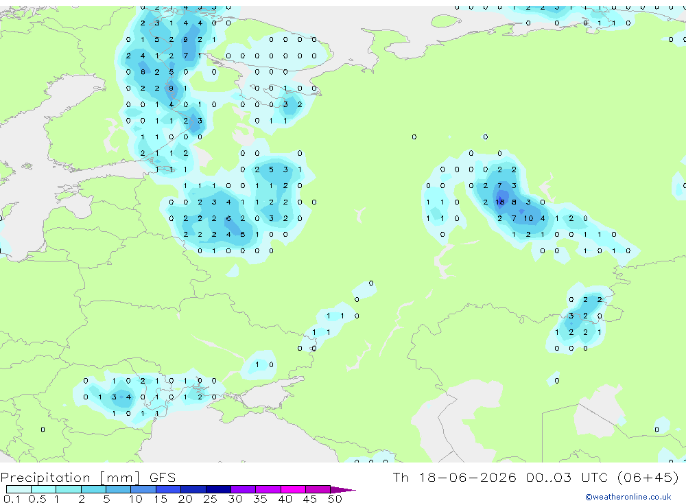686x503 pixels.
Task: Click the '20' legend scale label
Action: (x=185, y=499)
